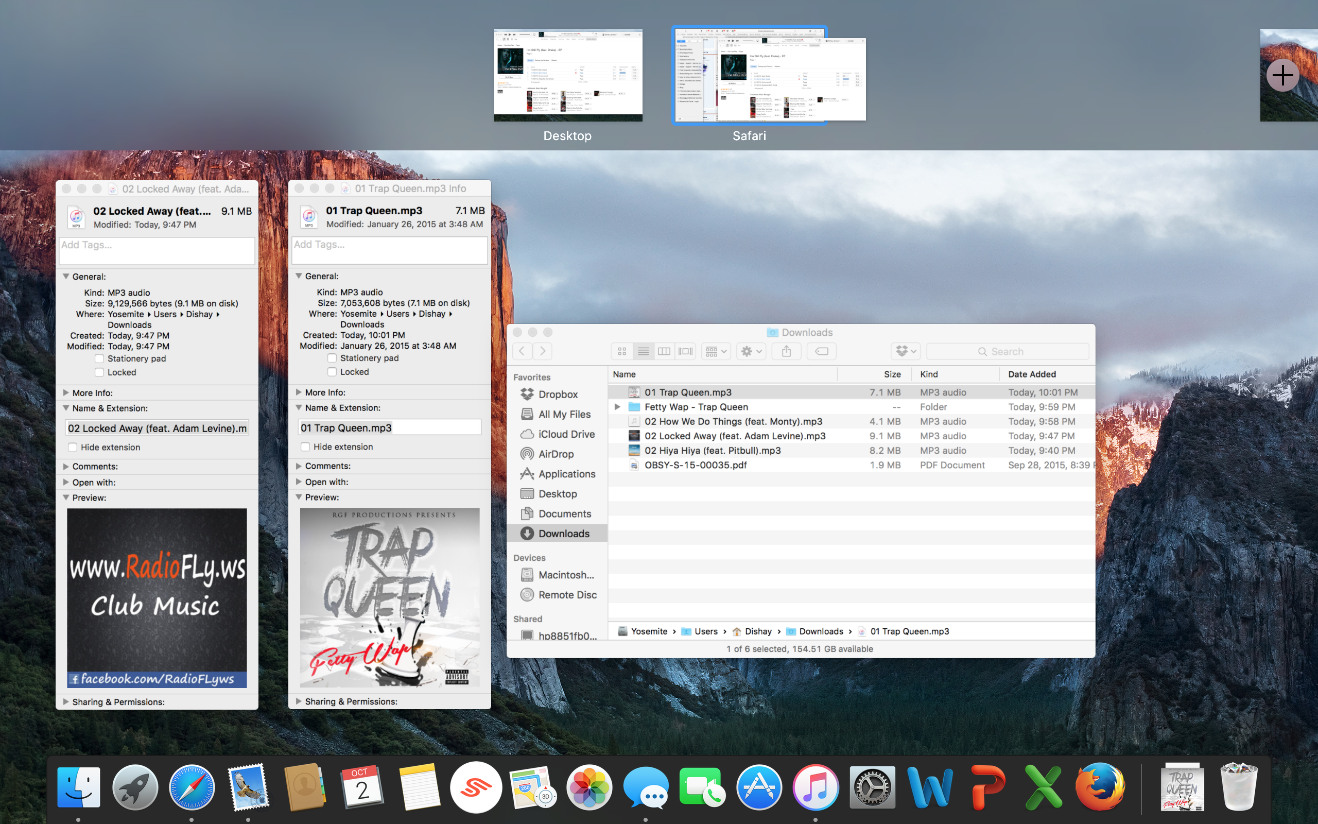The width and height of the screenshot is (1318, 824).
Task: Launch Firefox from Dock
Action: tap(1100, 787)
